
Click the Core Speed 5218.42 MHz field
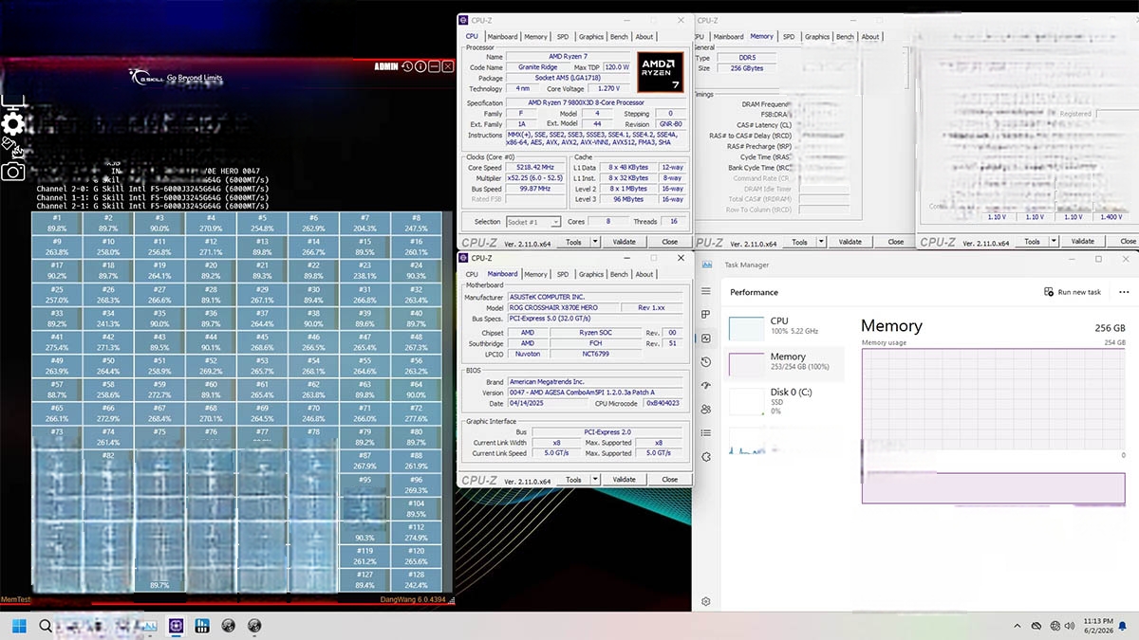[533, 168]
